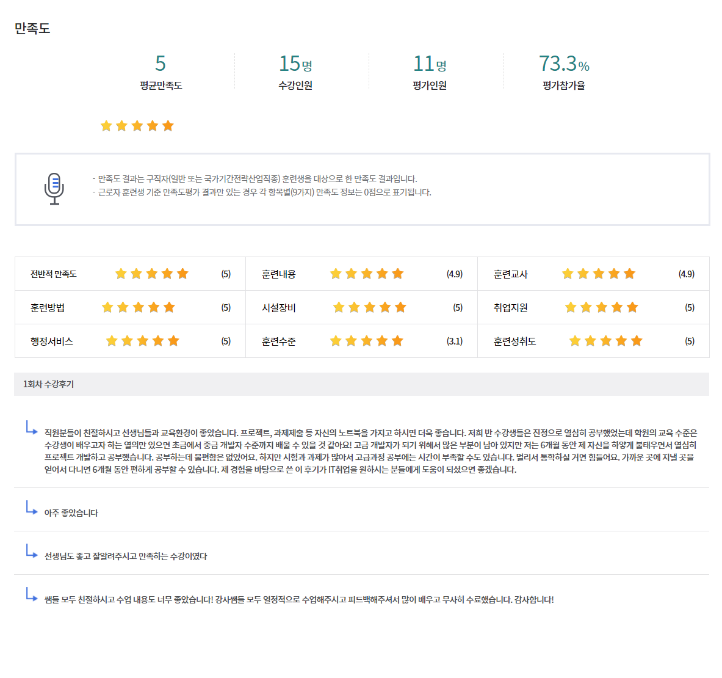Click the arrow icon beside the 아주 좋았습니다 review
Image resolution: width=722 pixels, height=678 pixels.
pos(32,508)
